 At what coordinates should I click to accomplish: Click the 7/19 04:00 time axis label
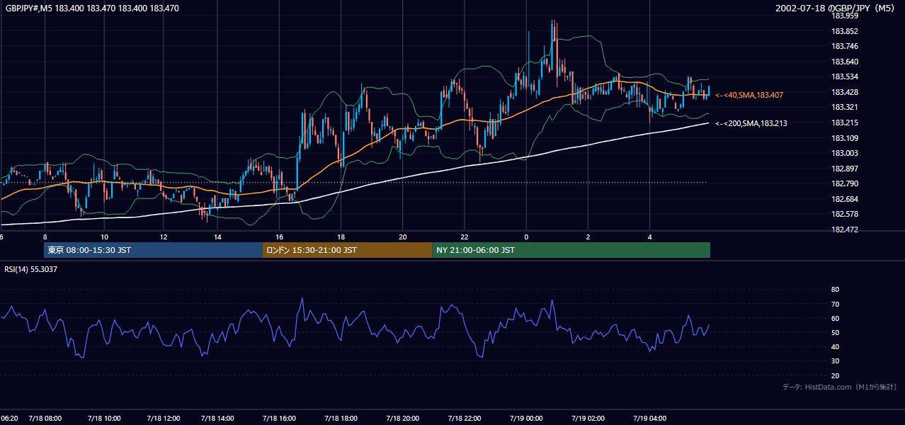point(650,419)
